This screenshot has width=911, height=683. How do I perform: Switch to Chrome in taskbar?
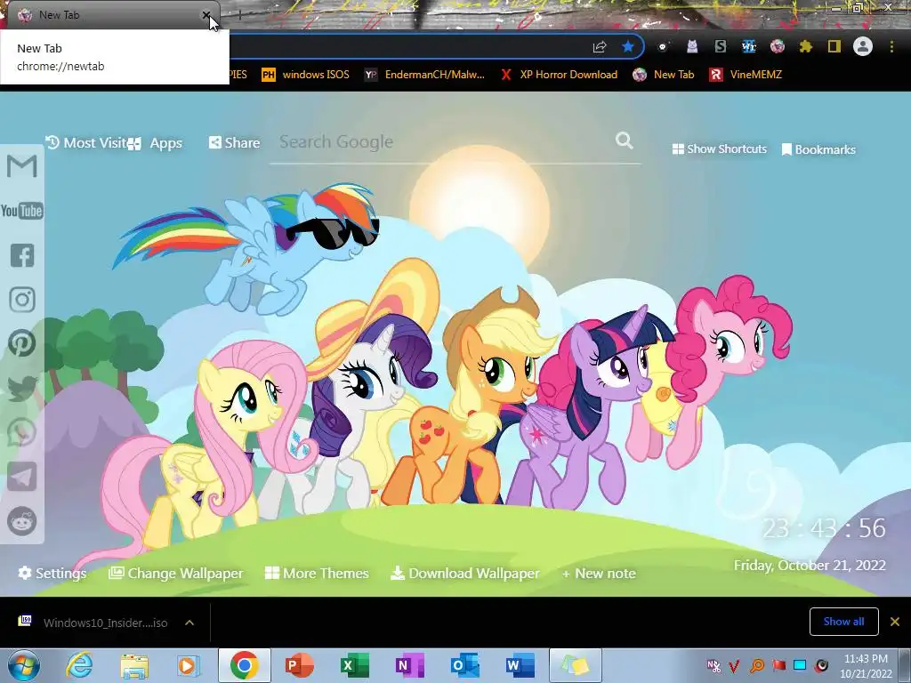244,665
